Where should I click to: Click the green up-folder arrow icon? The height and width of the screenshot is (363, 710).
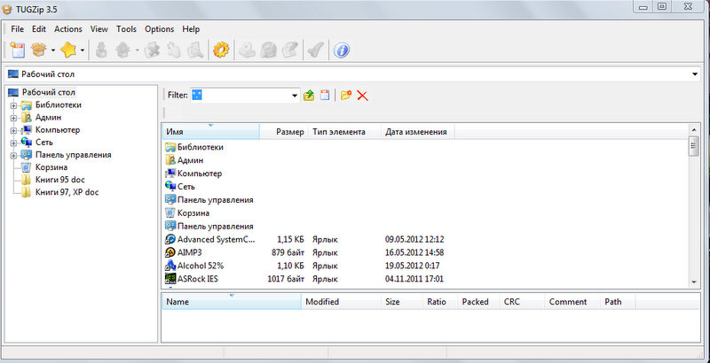coord(309,96)
